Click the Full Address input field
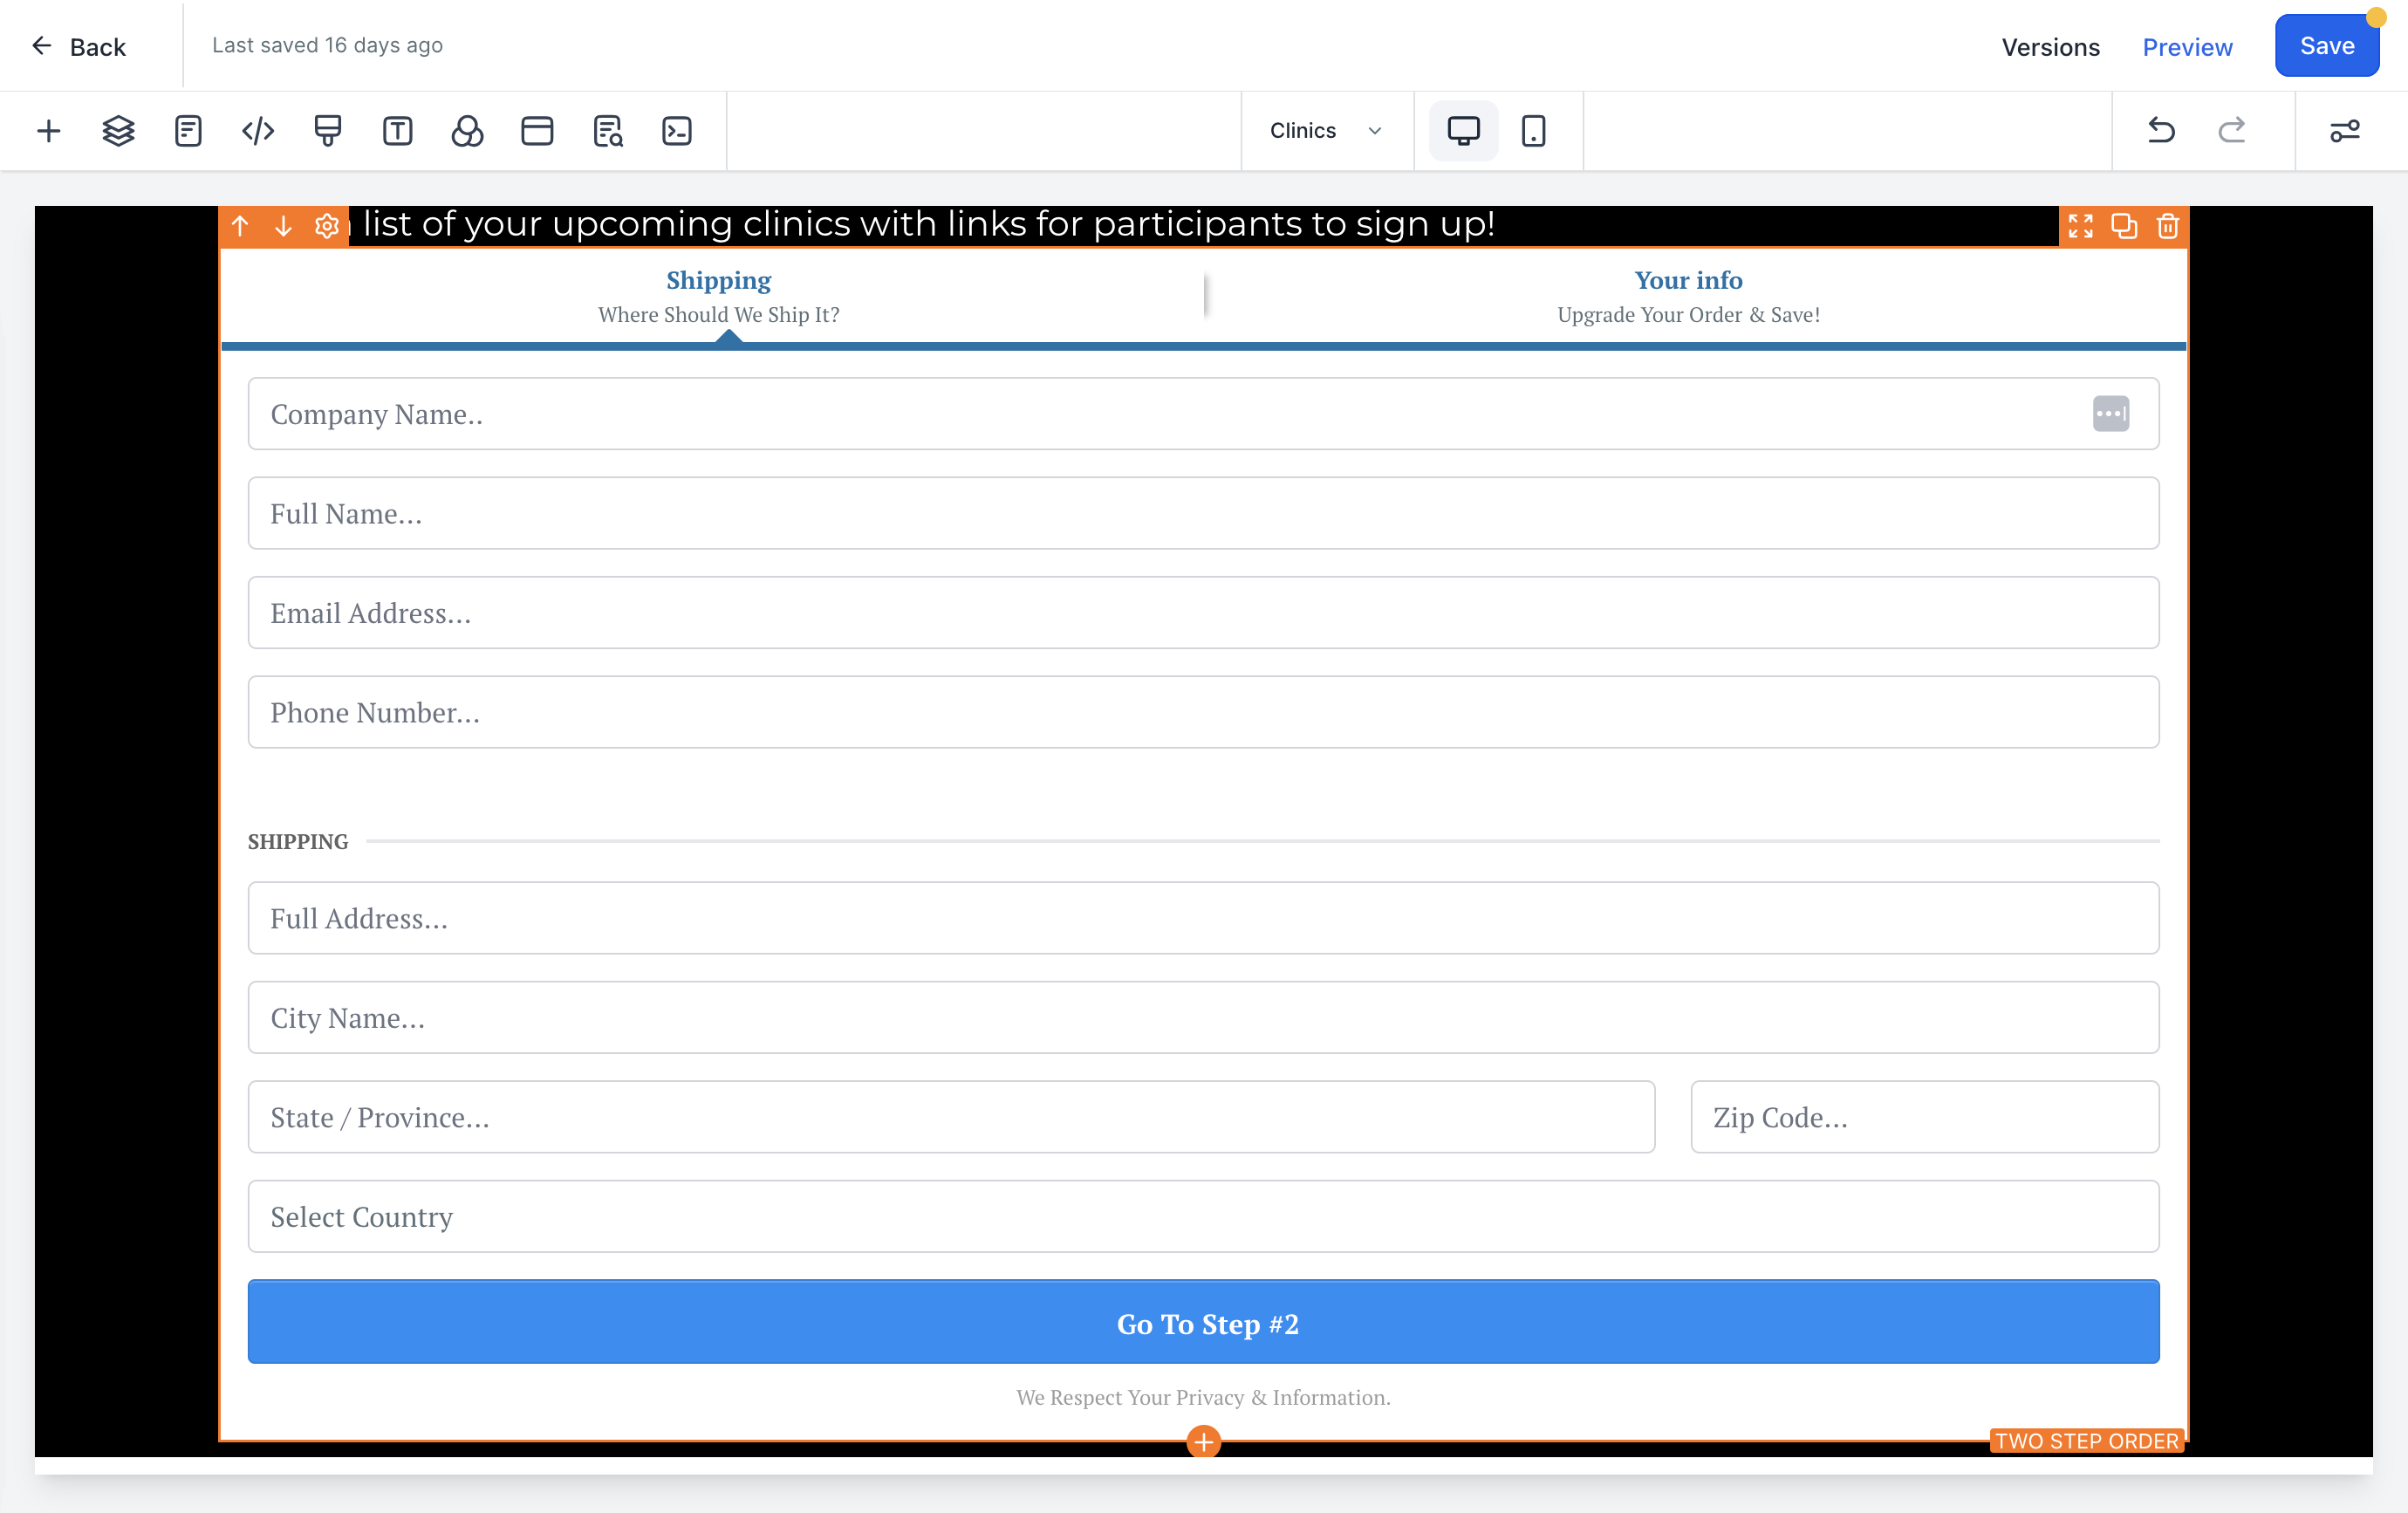 pyautogui.click(x=1203, y=918)
